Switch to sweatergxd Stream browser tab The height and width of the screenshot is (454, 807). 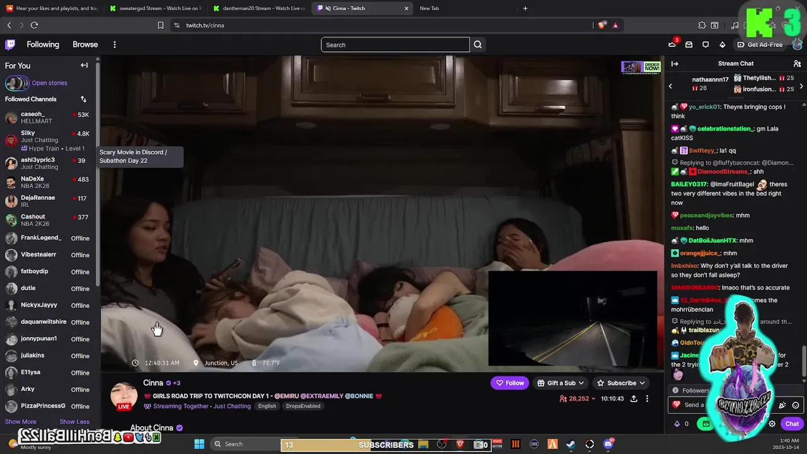coord(156,8)
